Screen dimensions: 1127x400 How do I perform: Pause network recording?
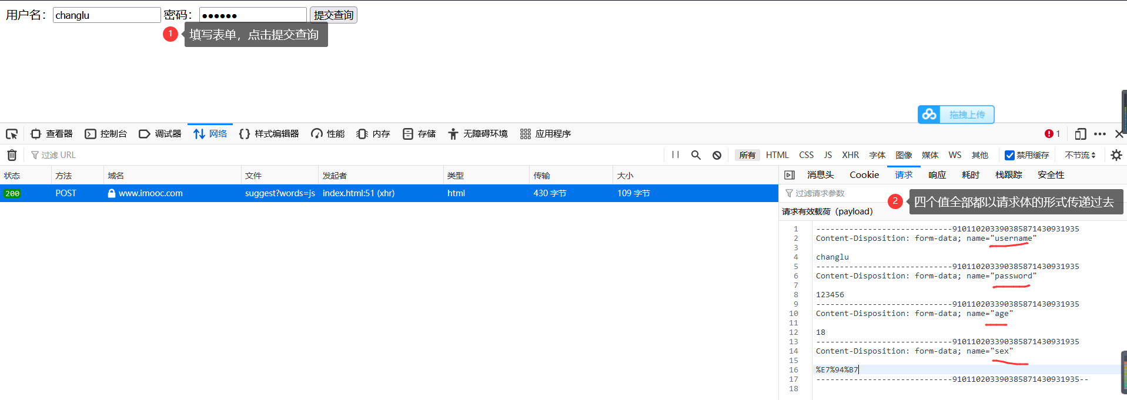coord(675,155)
